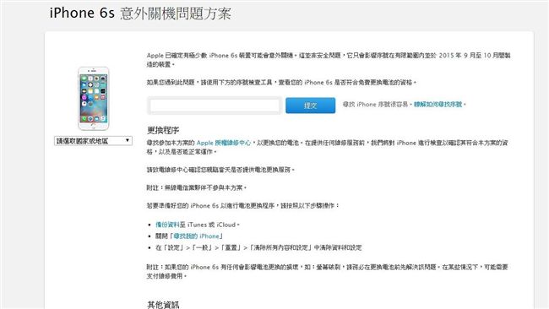The image size is (549, 309).
Task: Click the paragraph 請致電維修中心確認
Action: (x=220, y=170)
